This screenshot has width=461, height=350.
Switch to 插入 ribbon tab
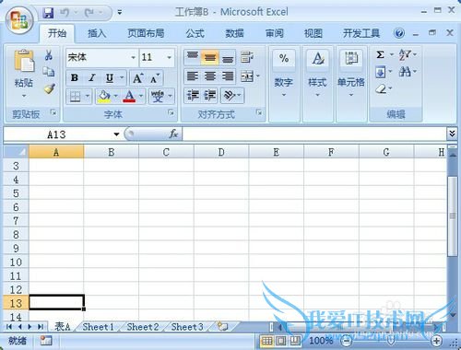[97, 33]
